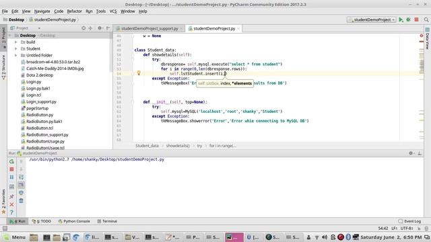
Task: Click the red error indicator in the editor gutter
Action: 422,36
